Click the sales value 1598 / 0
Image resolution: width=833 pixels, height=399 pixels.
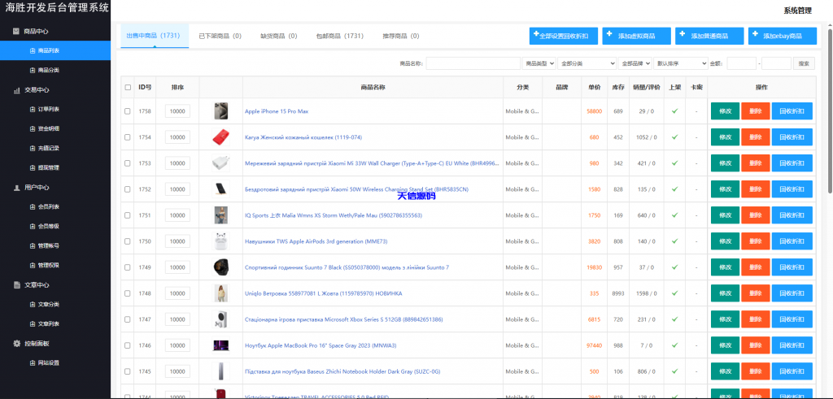coord(646,293)
